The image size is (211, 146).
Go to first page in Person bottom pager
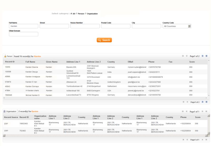[183, 102]
